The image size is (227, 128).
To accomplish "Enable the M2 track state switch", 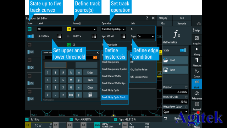I will (31, 52).
